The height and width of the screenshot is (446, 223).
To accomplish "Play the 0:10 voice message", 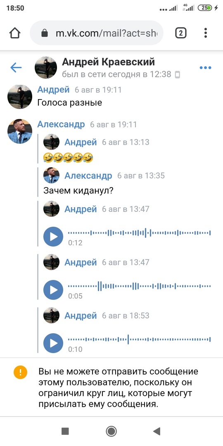I will pyautogui.click(x=53, y=343).
